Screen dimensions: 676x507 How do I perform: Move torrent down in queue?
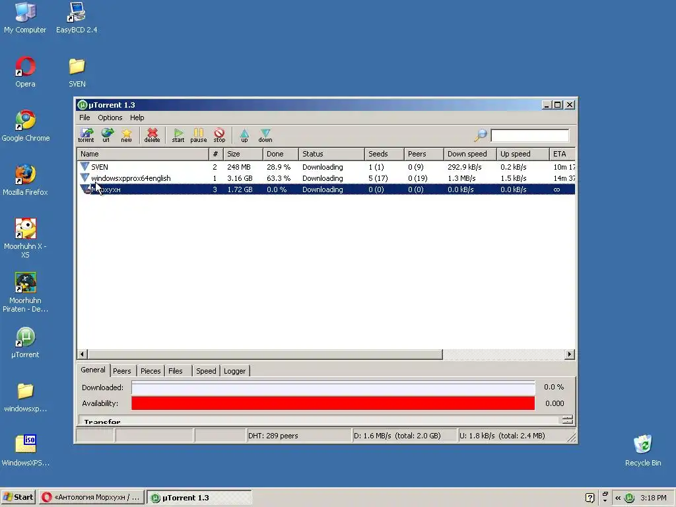click(265, 135)
